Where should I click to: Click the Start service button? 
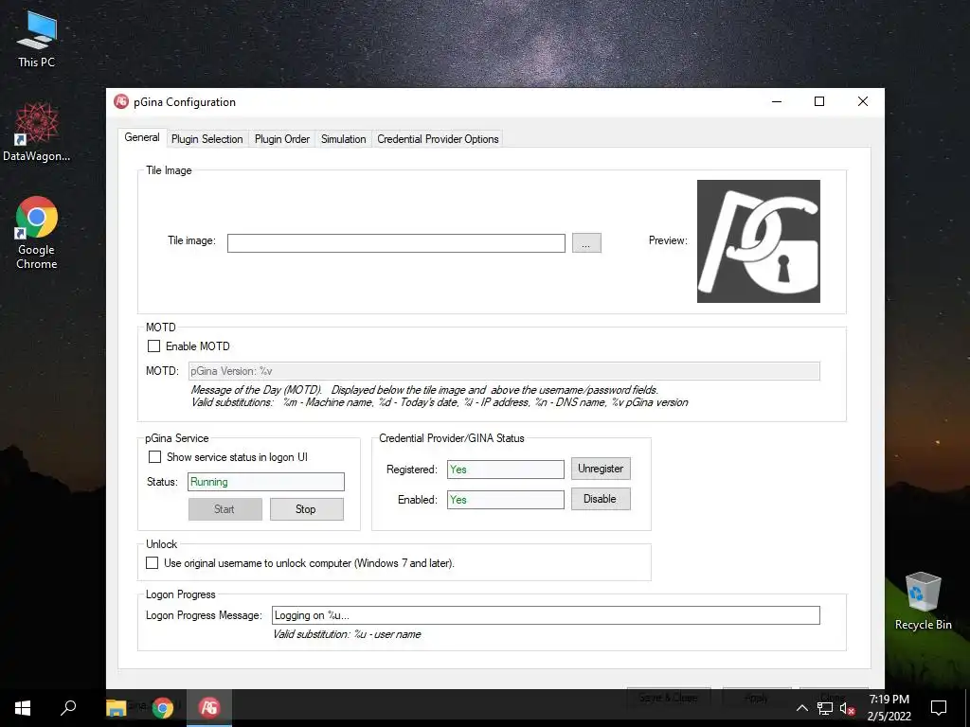(225, 509)
